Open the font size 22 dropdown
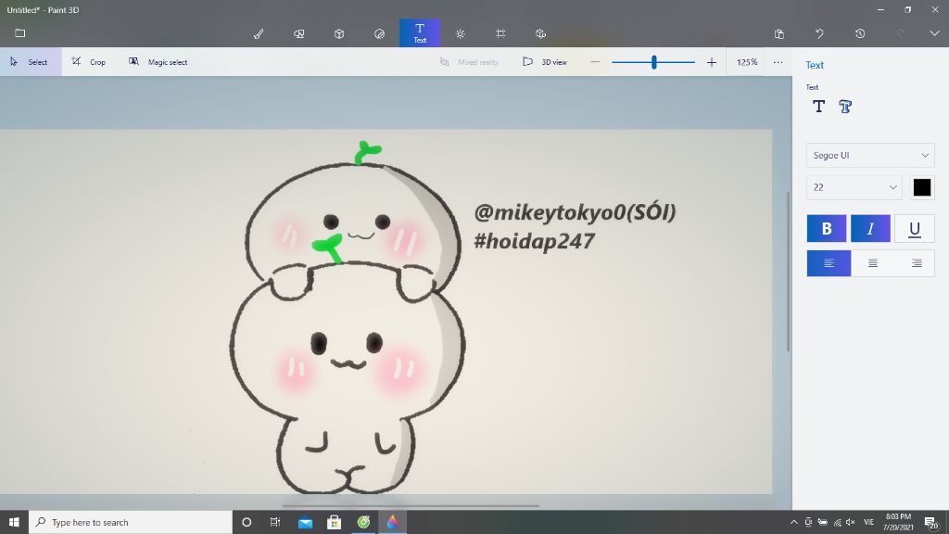Screen dimensions: 949x534 854,187
